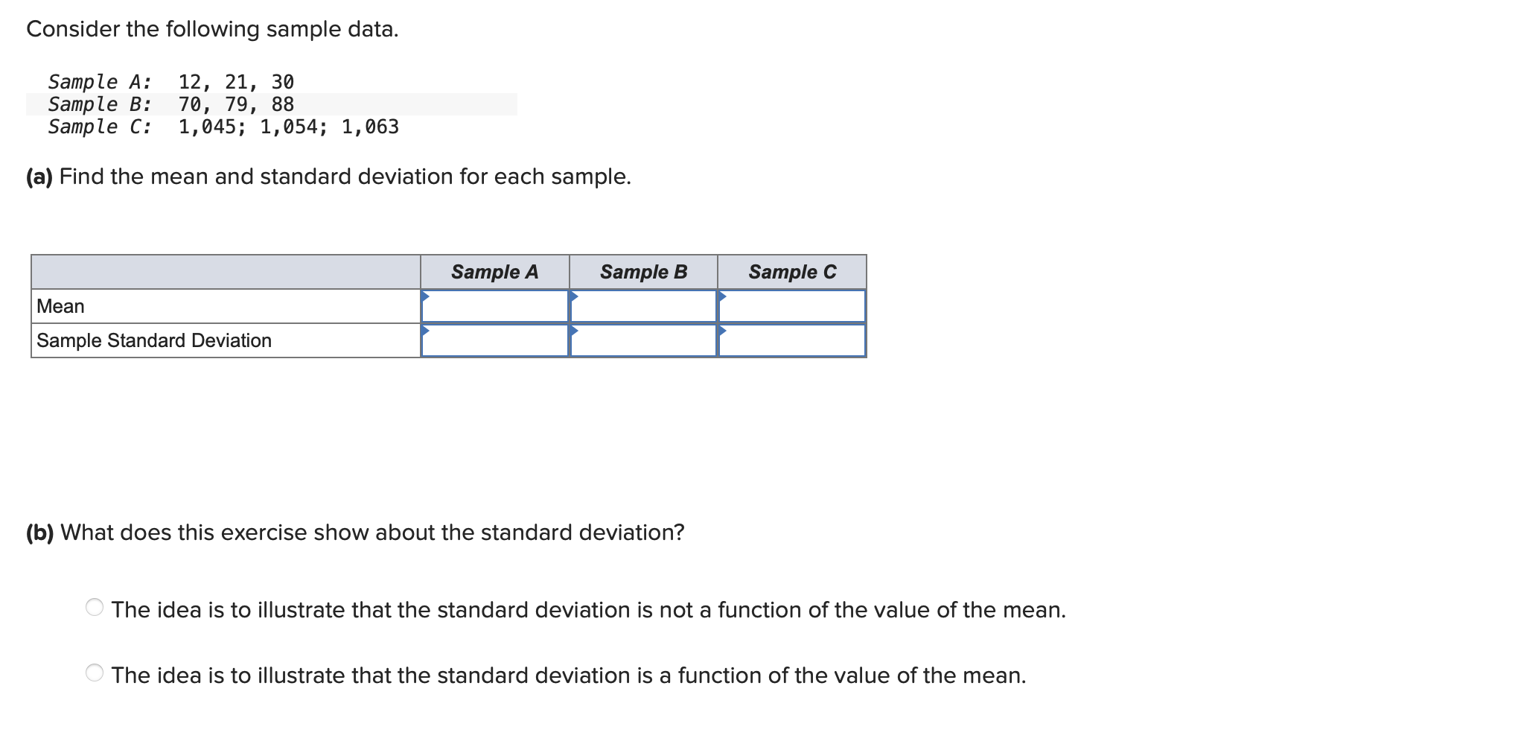Click the Sample C column header
The image size is (1518, 750).
(x=791, y=271)
